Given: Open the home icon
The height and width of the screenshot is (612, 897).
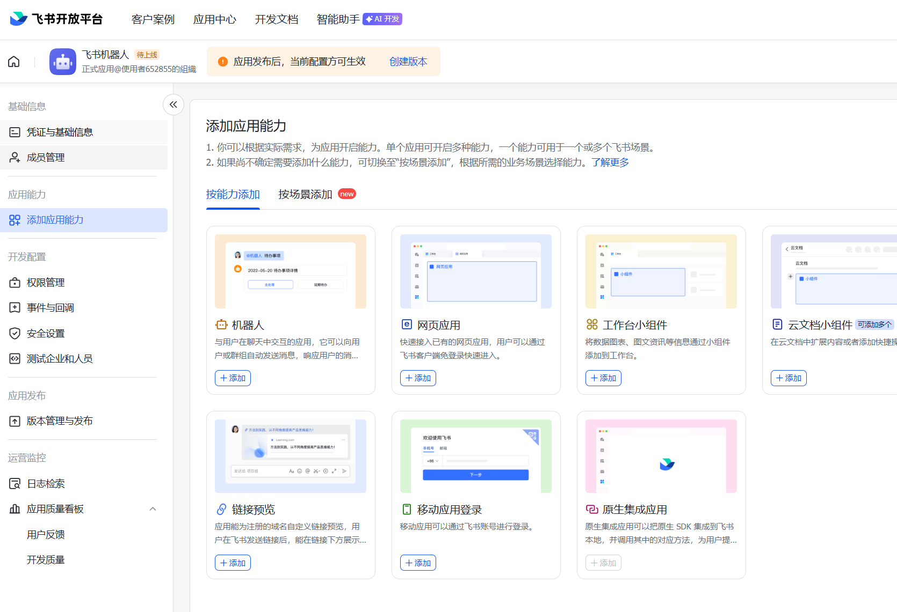Looking at the screenshot, I should click(x=14, y=62).
